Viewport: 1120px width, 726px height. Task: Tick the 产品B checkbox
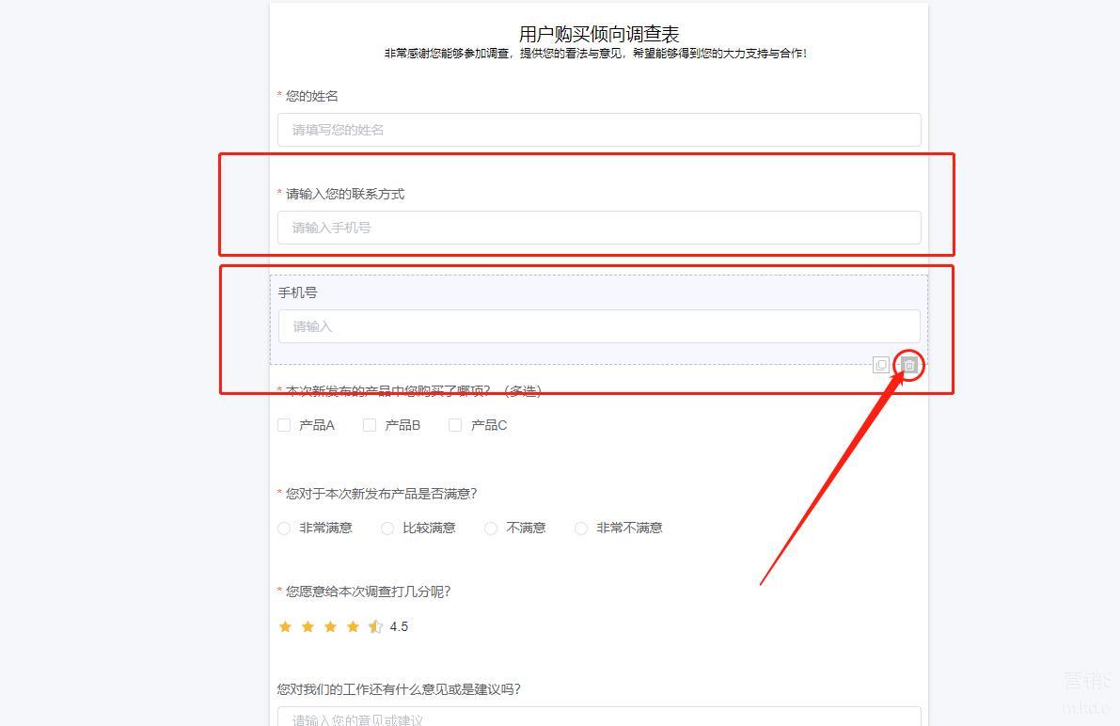(x=370, y=425)
